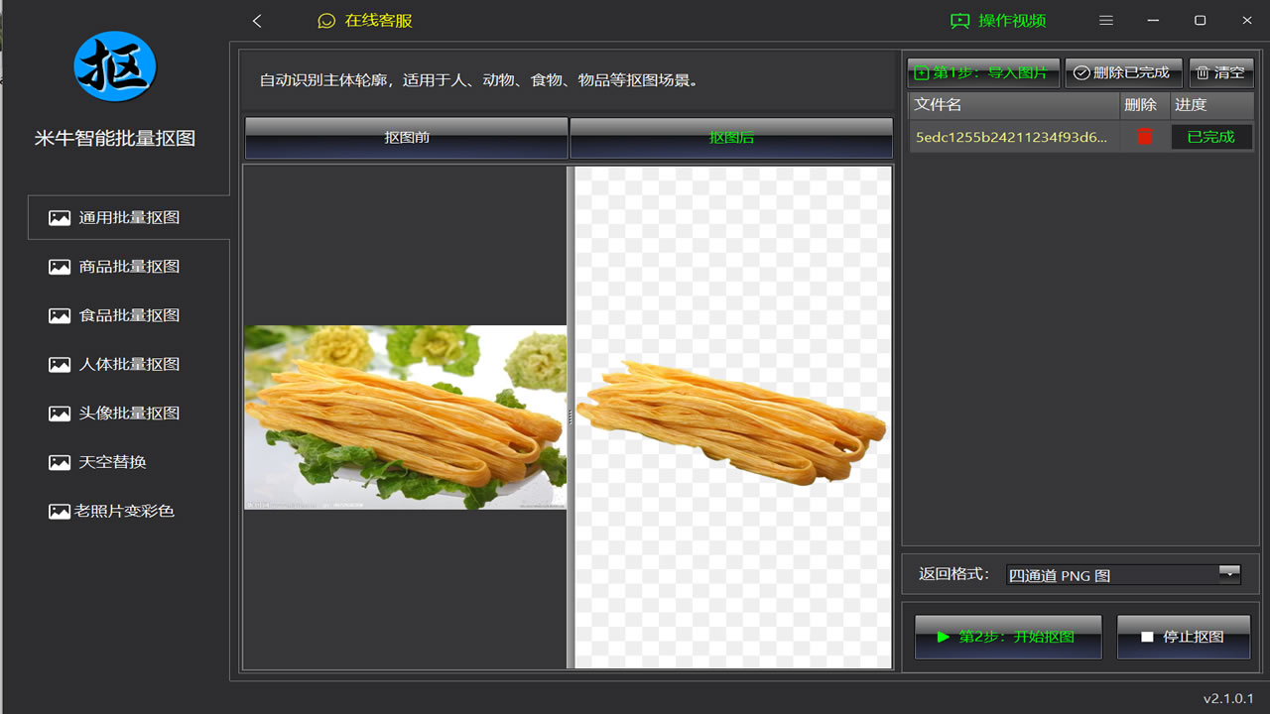Open 头像批量抠图 mode
The width and height of the screenshot is (1270, 714).
[129, 413]
